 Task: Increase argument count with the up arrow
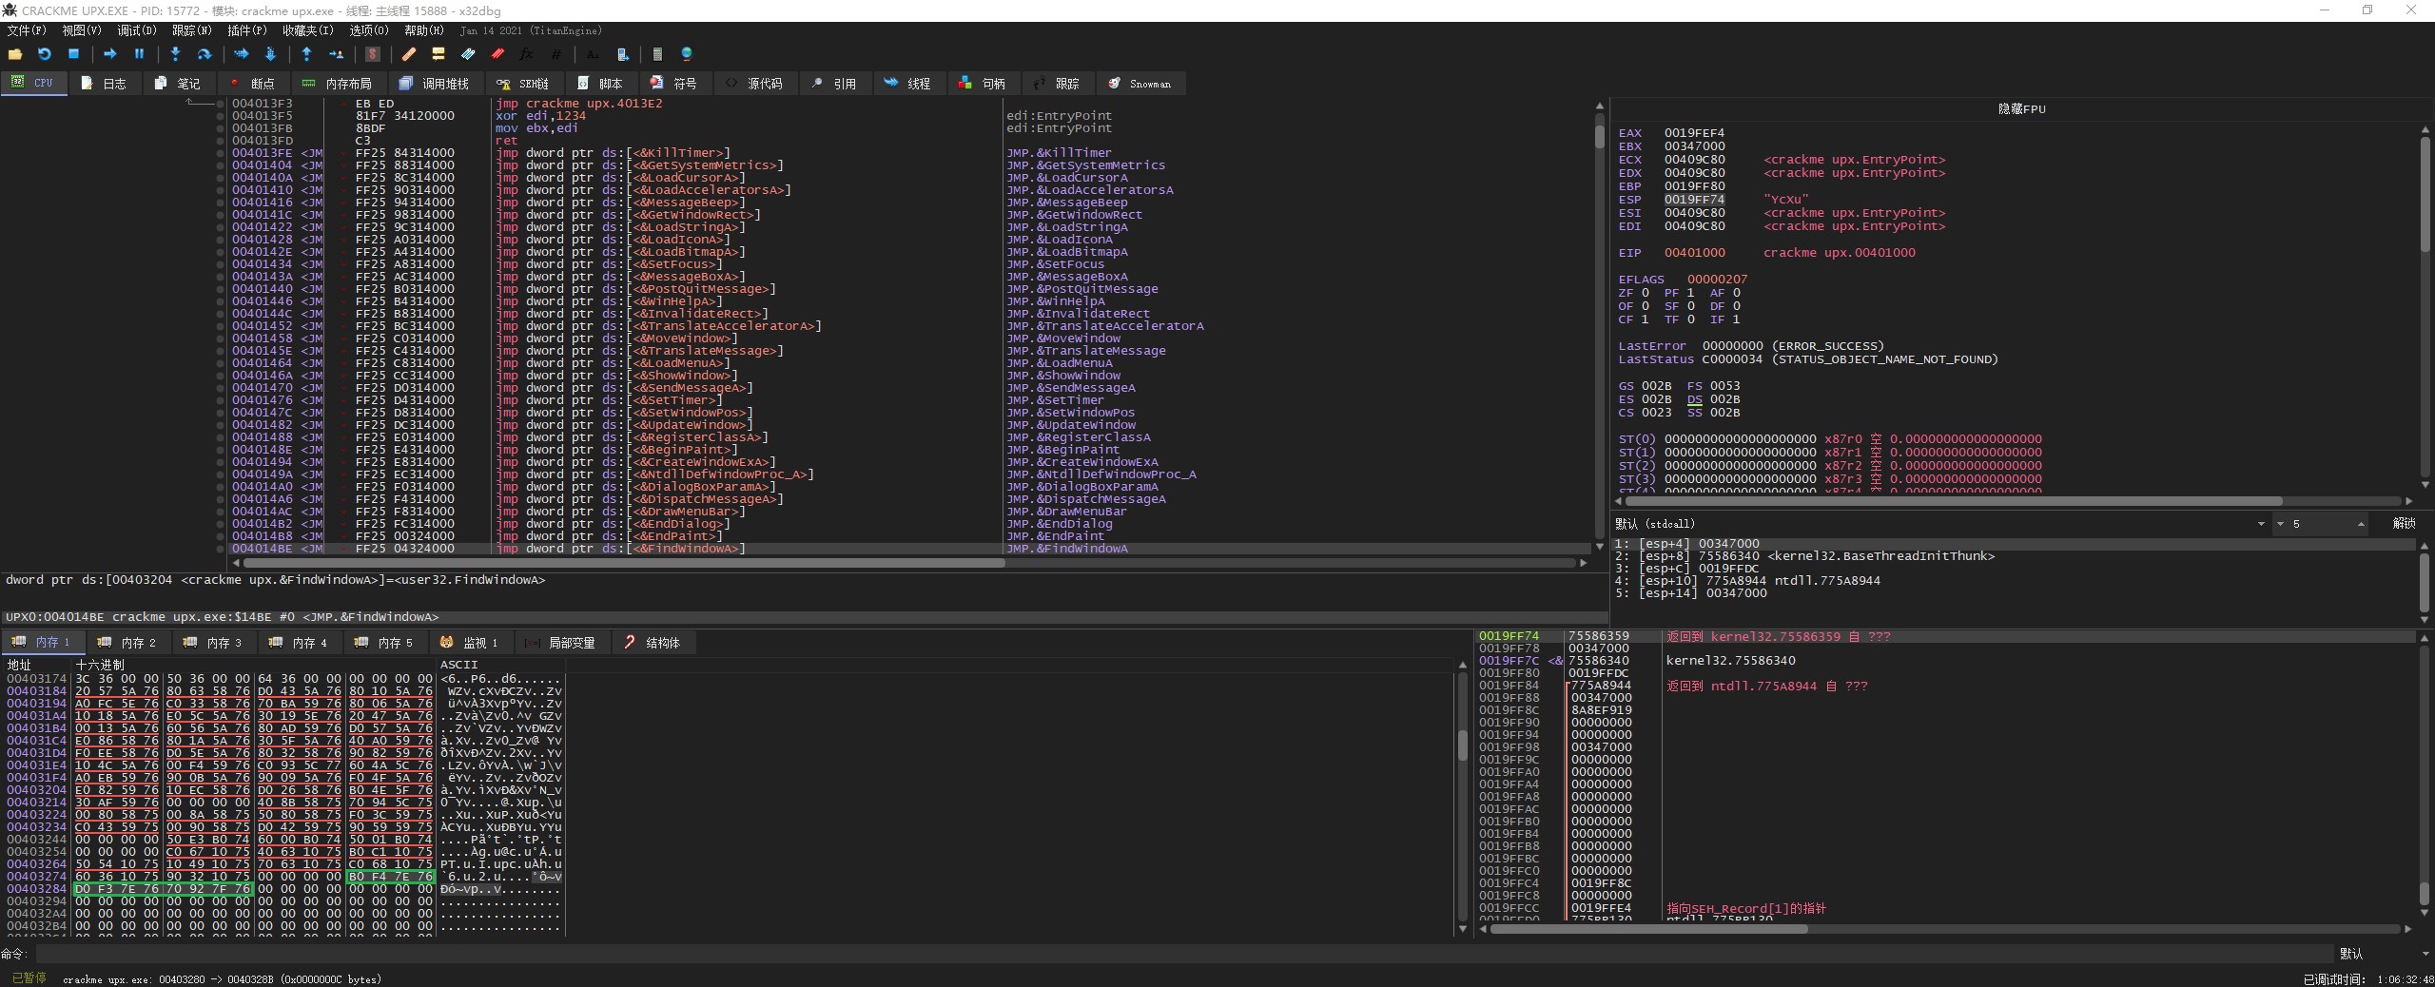click(2361, 522)
